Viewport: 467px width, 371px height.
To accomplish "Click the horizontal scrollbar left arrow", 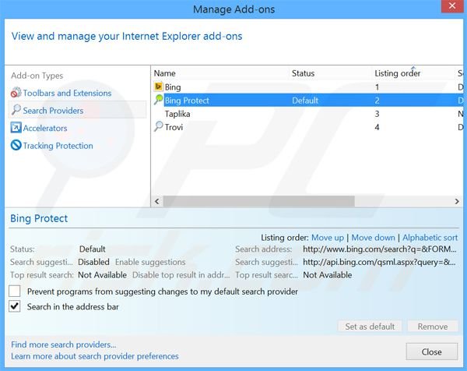I will click(157, 201).
